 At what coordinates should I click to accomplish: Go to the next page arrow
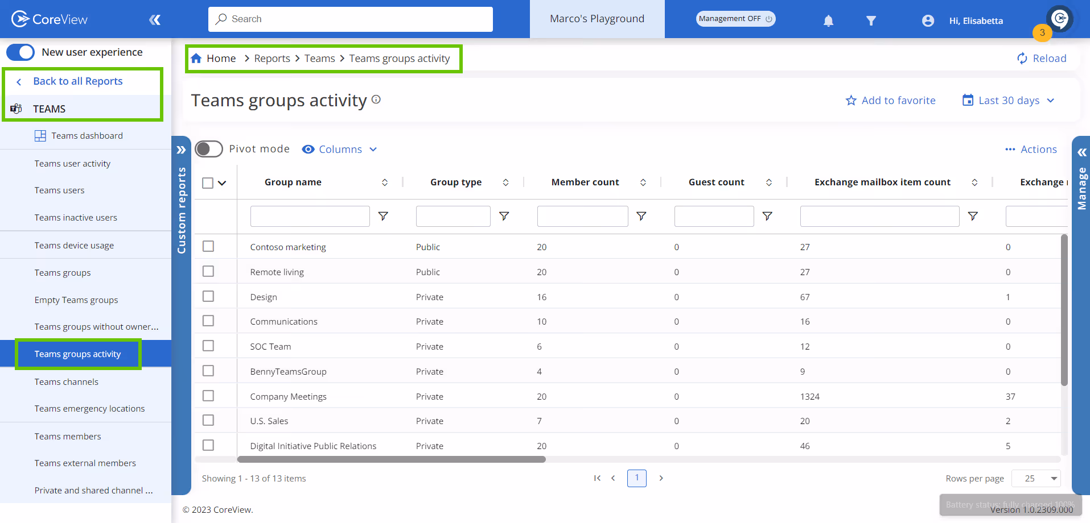661,478
